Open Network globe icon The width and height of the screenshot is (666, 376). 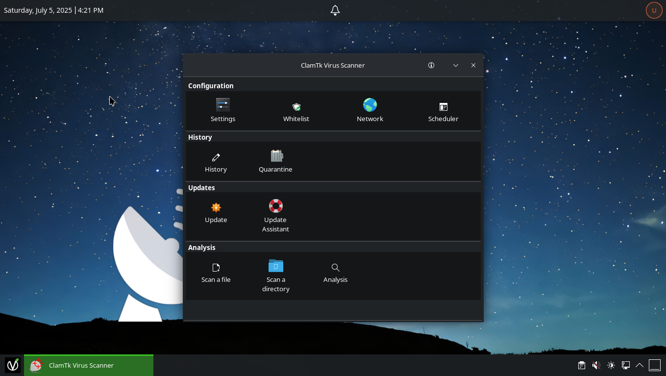tap(370, 105)
